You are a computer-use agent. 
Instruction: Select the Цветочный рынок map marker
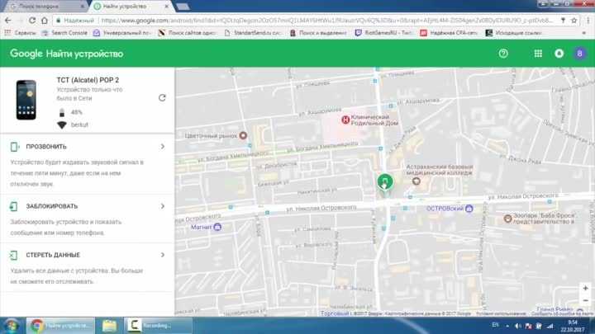(x=243, y=135)
